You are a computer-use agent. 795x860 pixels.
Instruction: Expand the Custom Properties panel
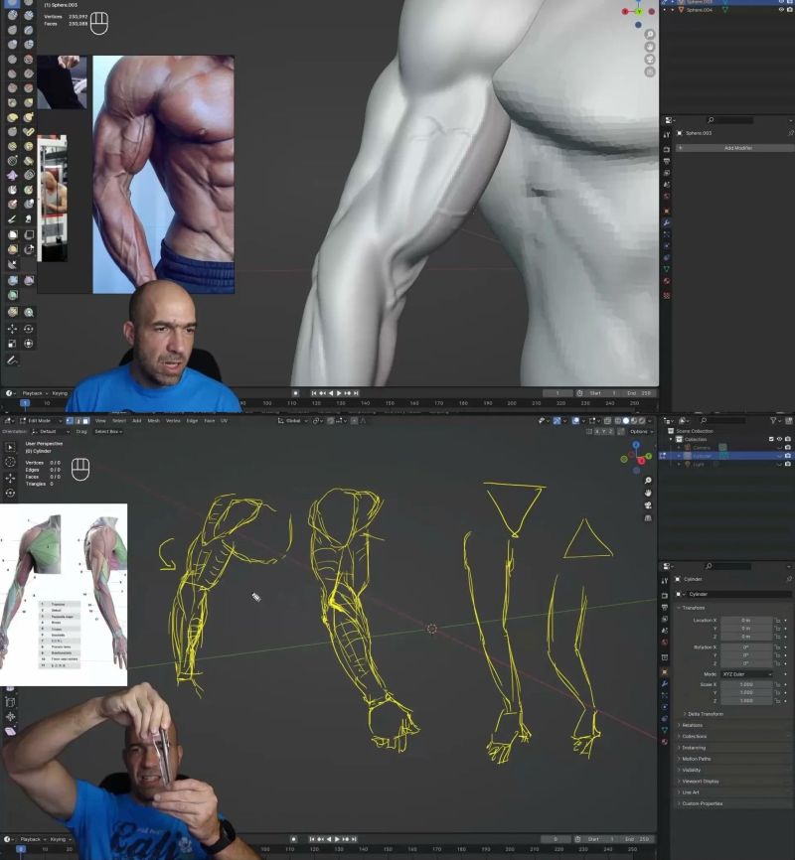point(700,803)
